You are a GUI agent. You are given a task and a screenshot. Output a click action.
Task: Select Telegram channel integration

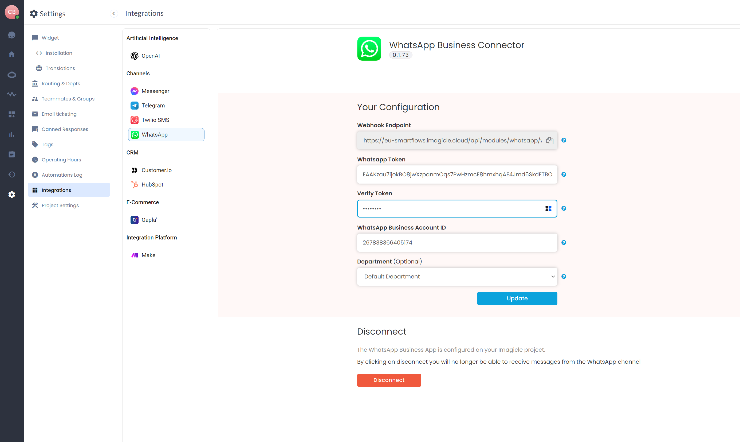153,106
